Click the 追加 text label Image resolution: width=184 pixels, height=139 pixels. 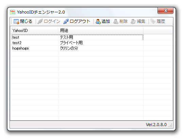[106, 21]
